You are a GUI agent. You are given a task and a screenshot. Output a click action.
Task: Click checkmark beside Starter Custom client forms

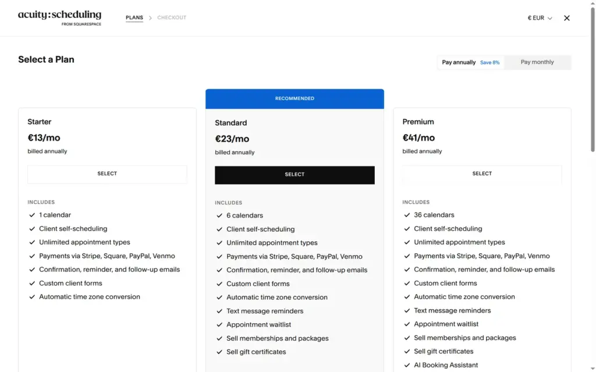(32, 283)
